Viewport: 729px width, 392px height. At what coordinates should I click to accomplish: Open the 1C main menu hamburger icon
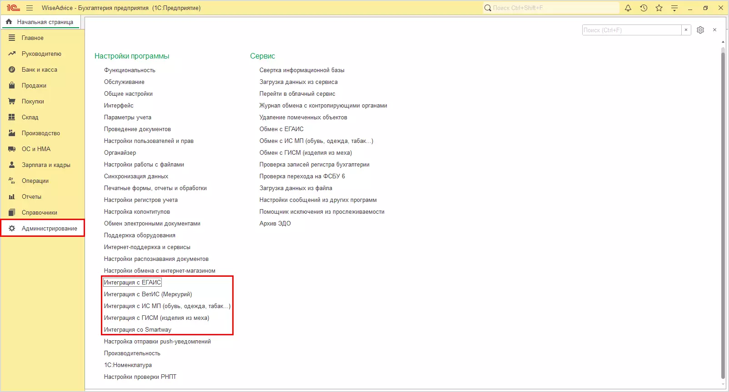click(30, 8)
